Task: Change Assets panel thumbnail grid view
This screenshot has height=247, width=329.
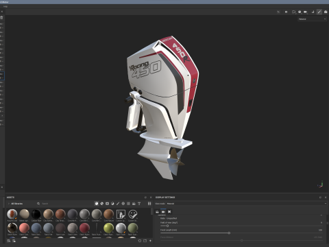Action: 149,203
